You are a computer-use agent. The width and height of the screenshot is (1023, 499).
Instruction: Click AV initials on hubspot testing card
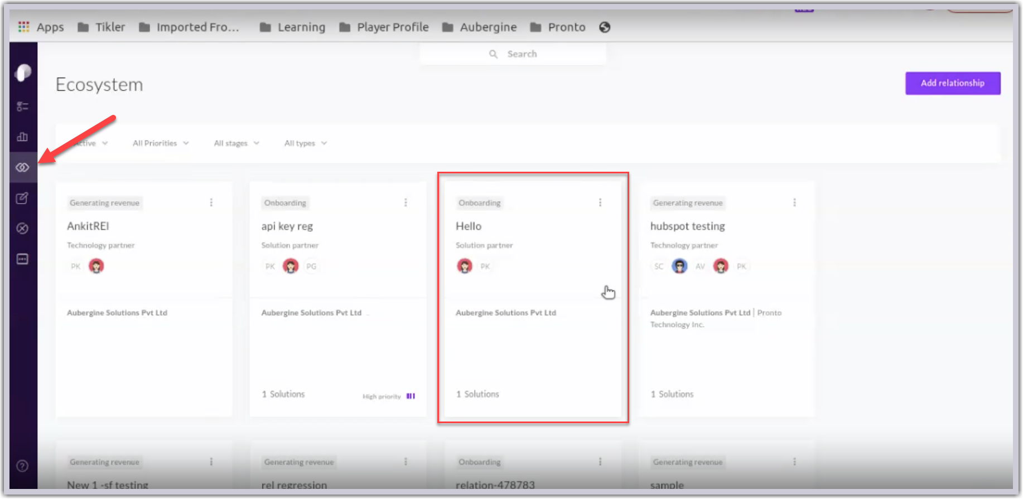[x=700, y=267]
